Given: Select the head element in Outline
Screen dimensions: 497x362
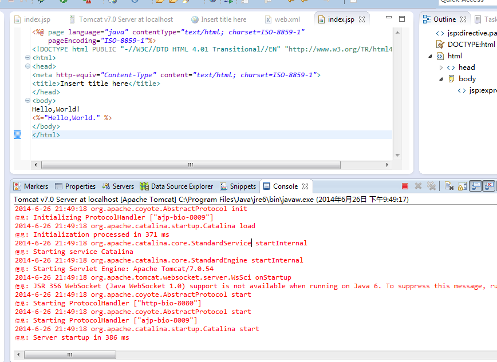Looking at the screenshot, I should (461, 67).
